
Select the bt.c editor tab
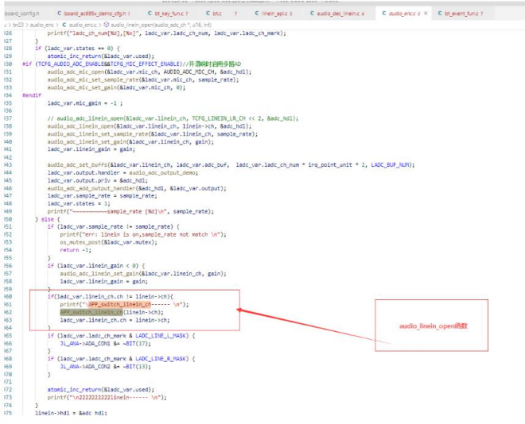221,13
